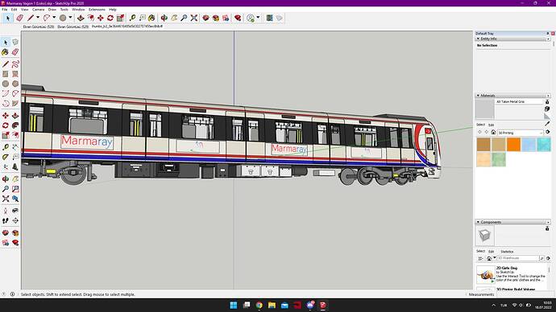Click the Materials home (In Model) icon
Screen dimensions: 556x312
pos(493,133)
